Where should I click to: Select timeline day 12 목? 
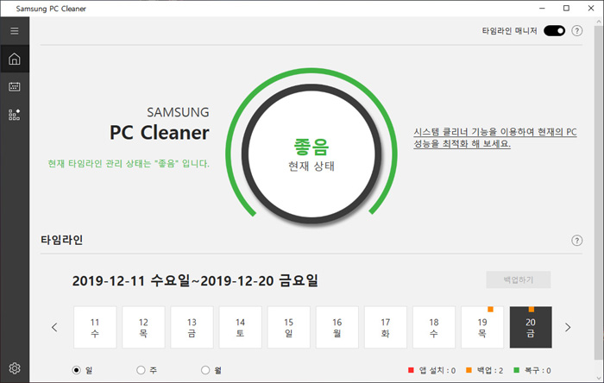[143, 327]
